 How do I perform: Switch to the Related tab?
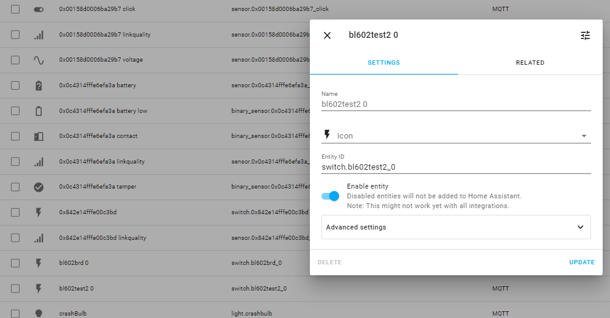click(x=530, y=63)
